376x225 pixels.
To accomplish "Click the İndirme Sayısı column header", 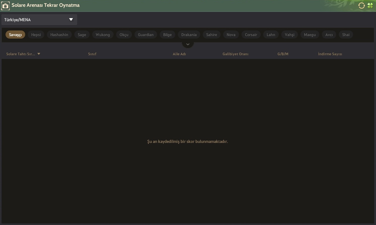I will (x=330, y=54).
